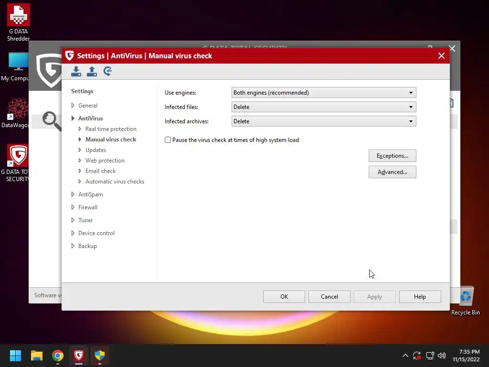The image size is (489, 367).
Task: Open the Use engines dropdown
Action: tap(324, 93)
